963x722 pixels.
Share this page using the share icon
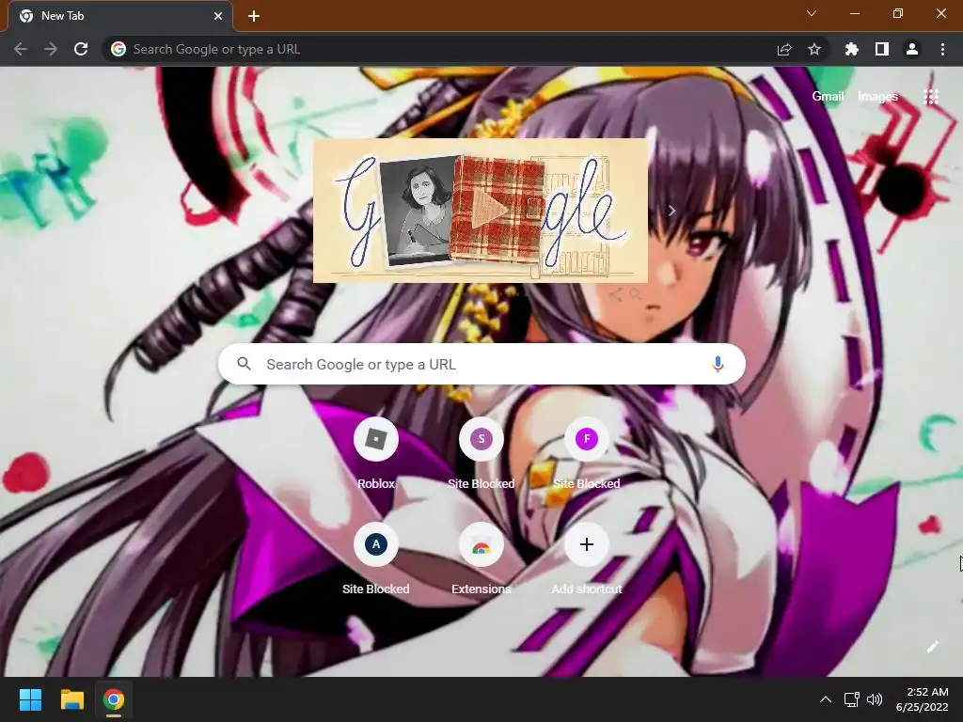[x=784, y=49]
